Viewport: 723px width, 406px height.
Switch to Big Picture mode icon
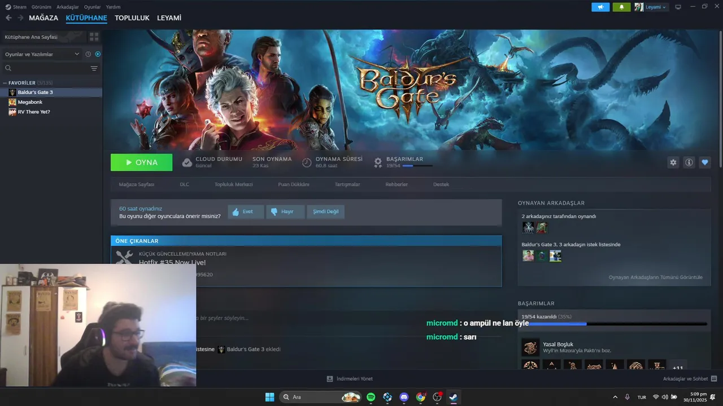coord(678,7)
